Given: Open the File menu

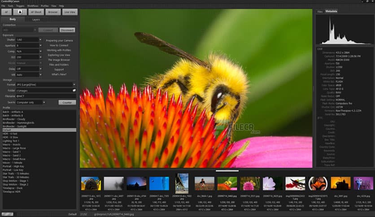Looking at the screenshot, I should (x=3, y=6).
